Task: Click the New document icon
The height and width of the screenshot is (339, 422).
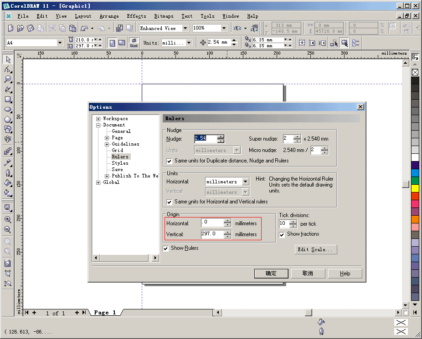Action: pyautogui.click(x=10, y=28)
